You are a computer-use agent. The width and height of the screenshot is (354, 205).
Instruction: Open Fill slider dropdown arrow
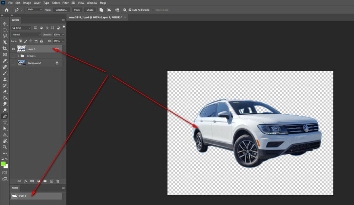point(63,41)
